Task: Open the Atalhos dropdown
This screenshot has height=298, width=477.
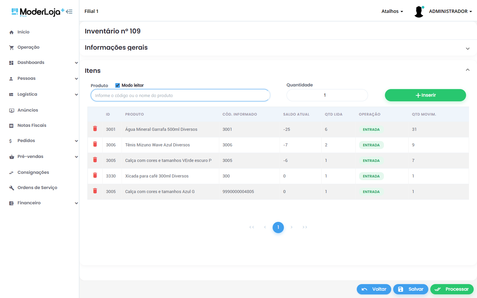Action: pyautogui.click(x=392, y=11)
